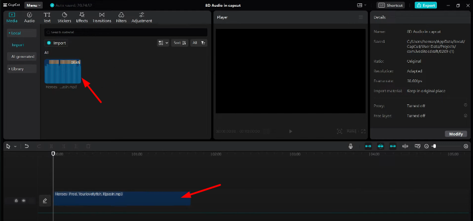Viewport: 473px width, 221px height.
Task: Click the Split tool icon
Action: [x=51, y=146]
